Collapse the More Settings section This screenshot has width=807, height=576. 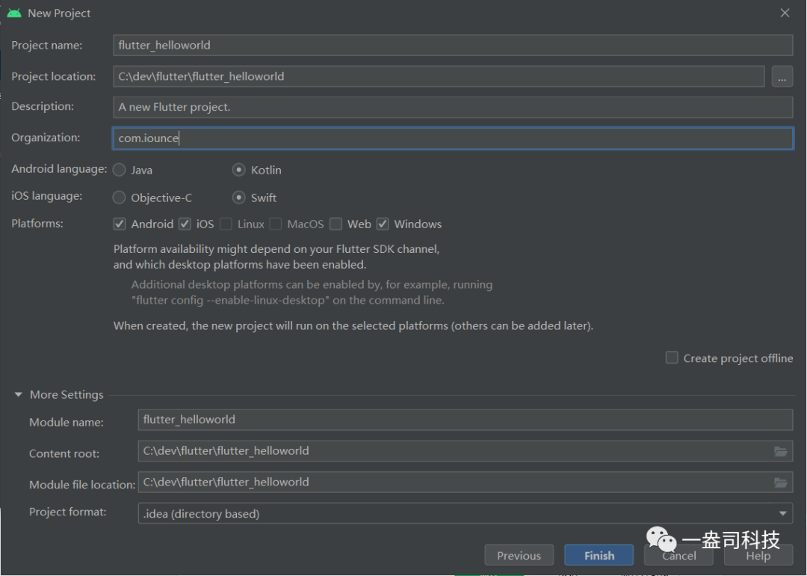pos(19,395)
